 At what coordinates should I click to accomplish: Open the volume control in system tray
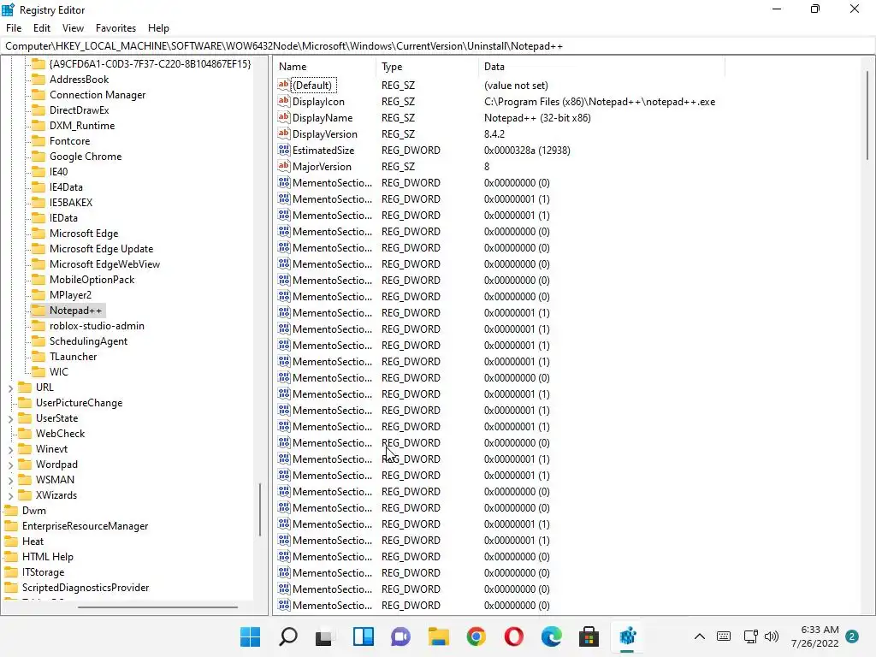coord(772,636)
